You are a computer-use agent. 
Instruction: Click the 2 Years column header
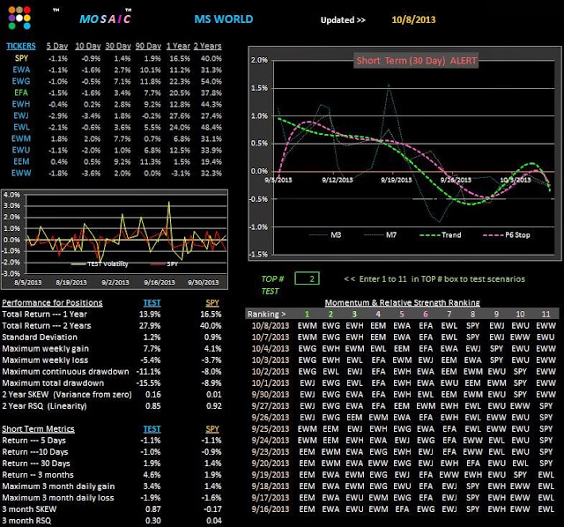tap(208, 46)
